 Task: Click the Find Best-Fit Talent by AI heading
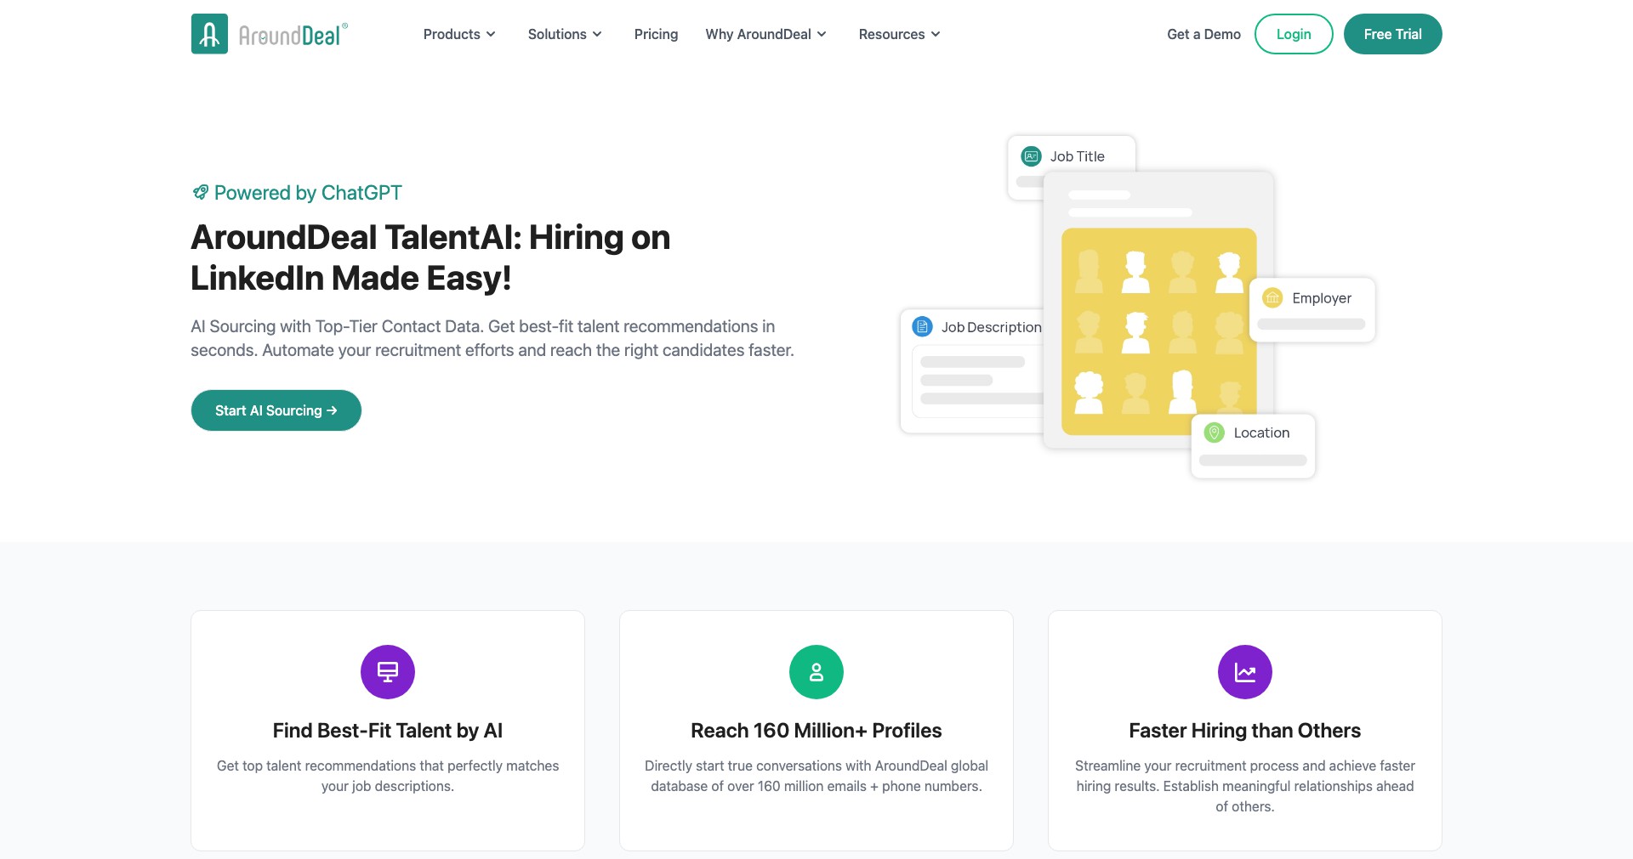[x=388, y=731]
